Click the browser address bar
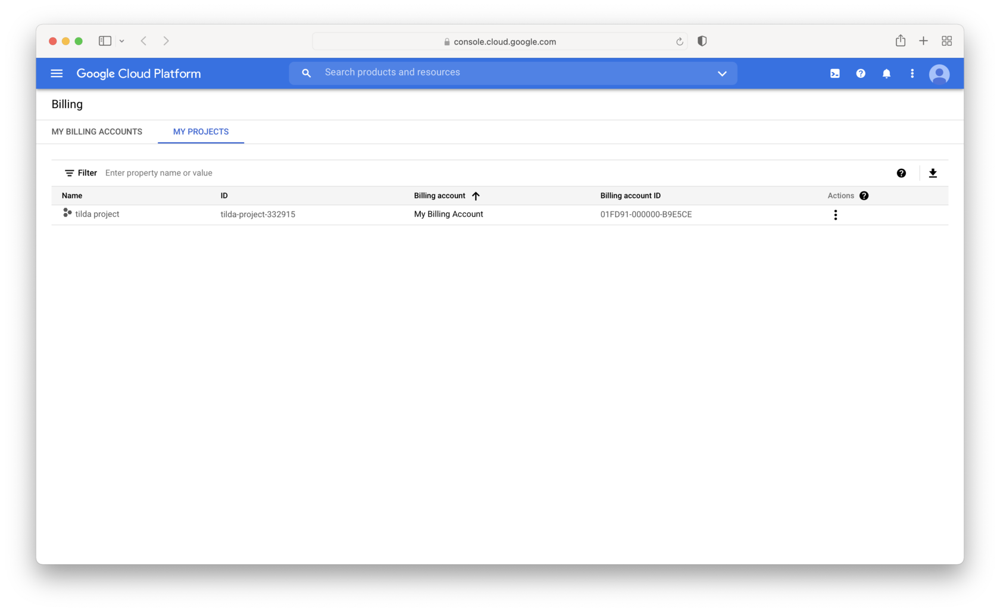Screen dimensions: 1000x612 pyautogui.click(x=500, y=42)
